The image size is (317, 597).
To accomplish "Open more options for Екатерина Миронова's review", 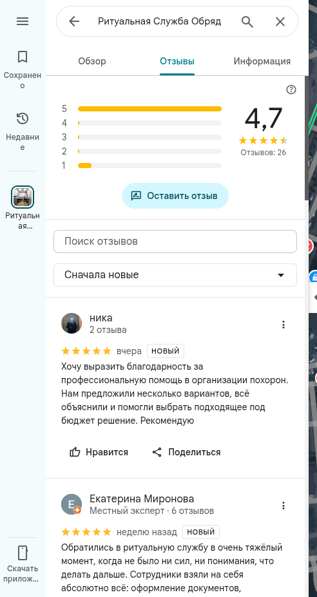I will point(283,506).
